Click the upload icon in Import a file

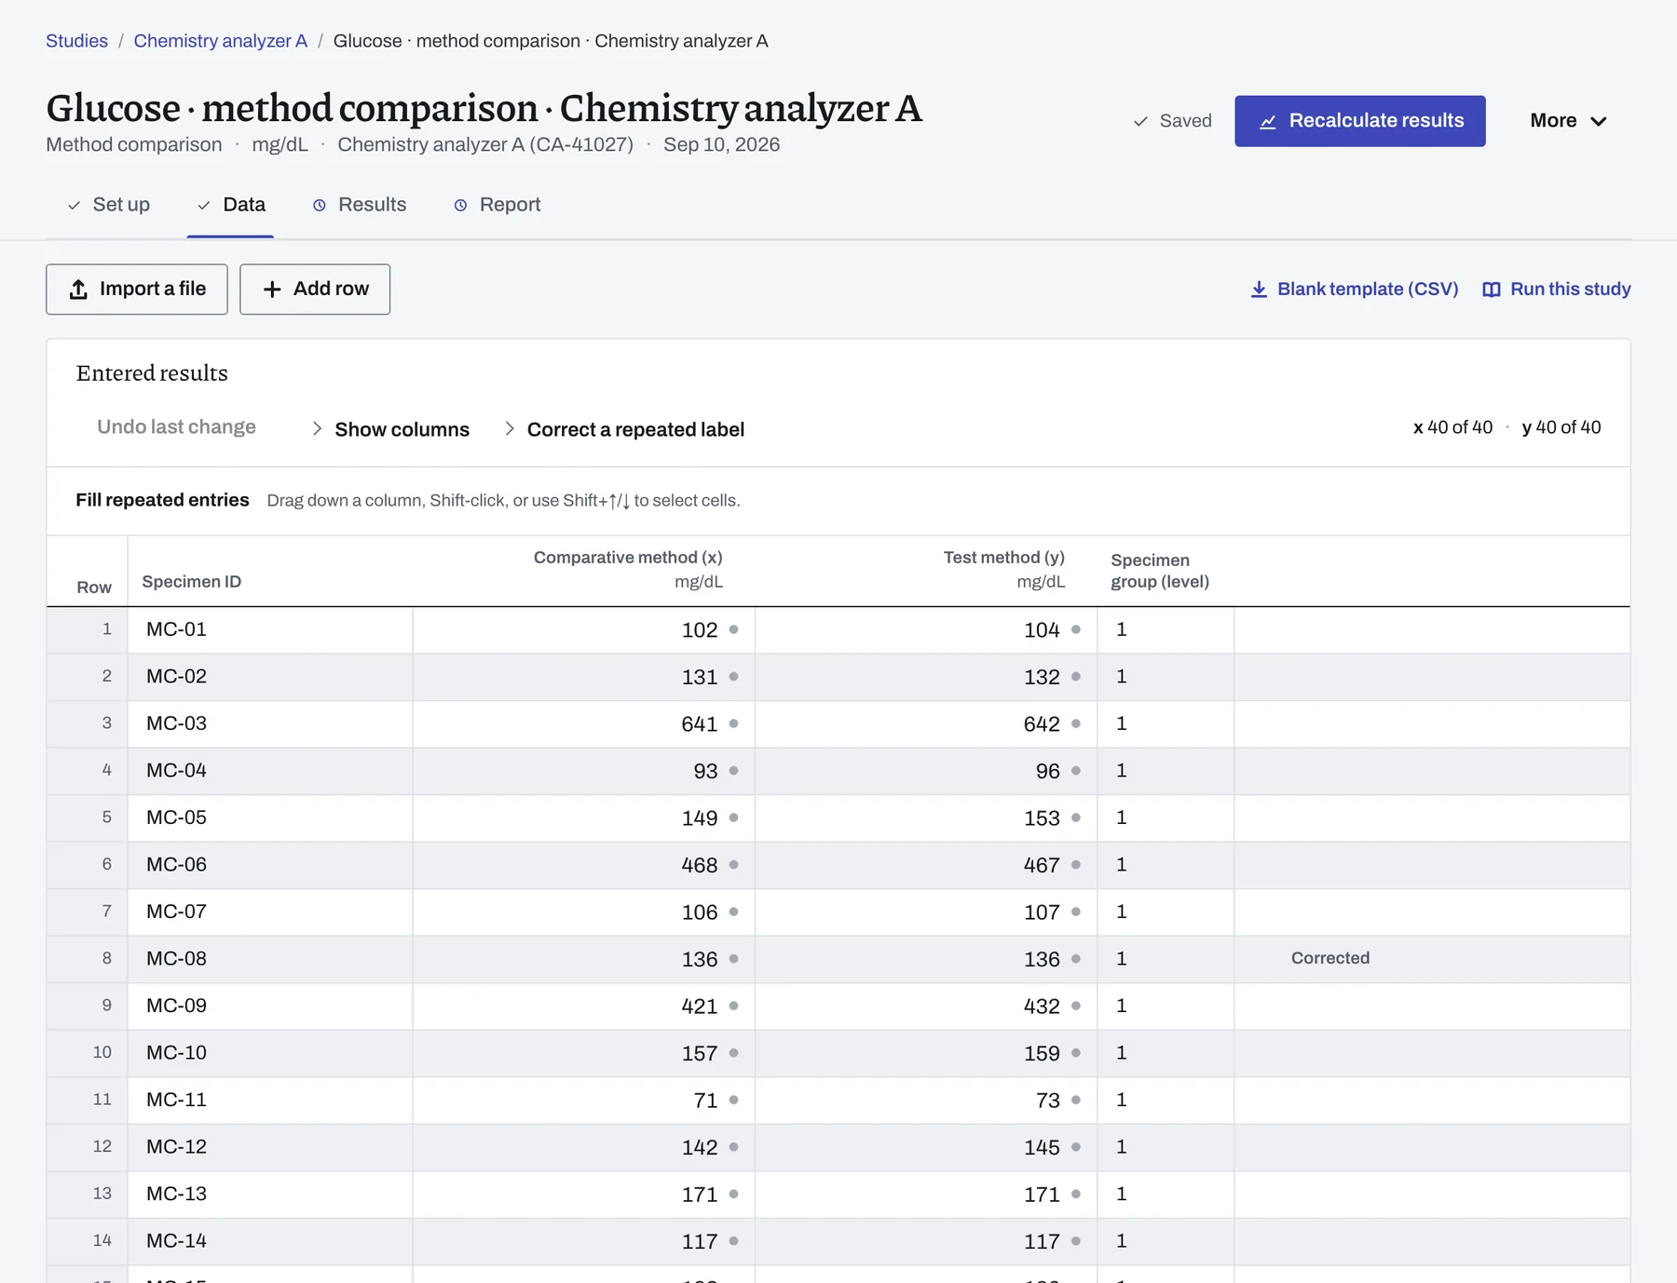point(79,290)
